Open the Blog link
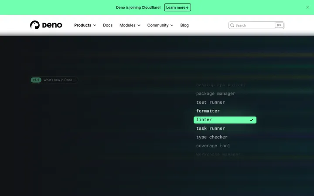The width and height of the screenshot is (314, 196). pyautogui.click(x=184, y=25)
